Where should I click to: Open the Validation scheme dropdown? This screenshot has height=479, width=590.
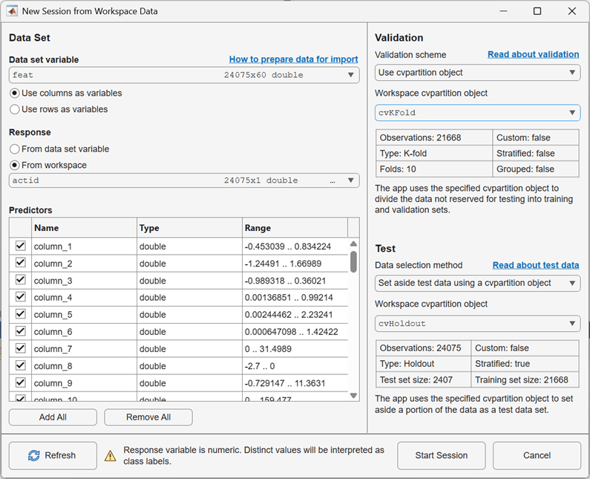tap(477, 72)
